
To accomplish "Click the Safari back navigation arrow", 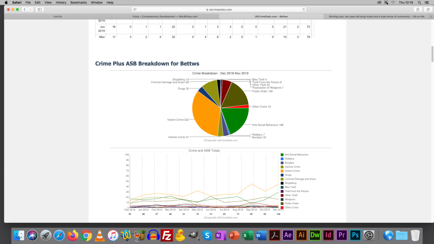I will coord(24,9).
